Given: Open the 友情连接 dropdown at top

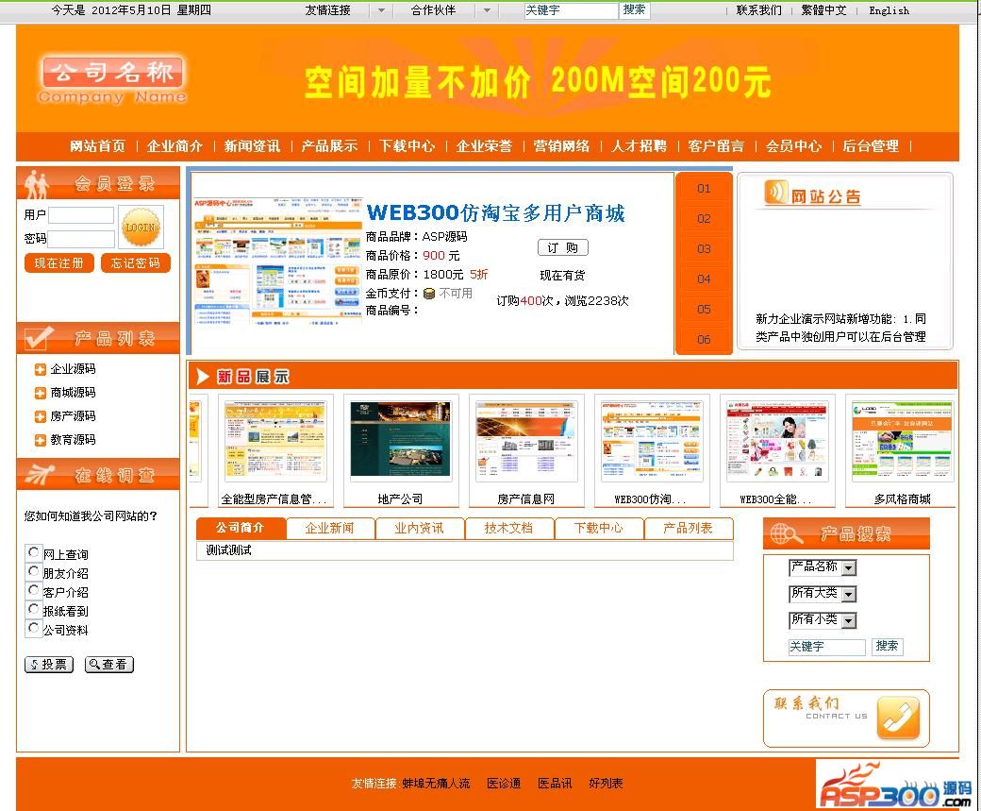Looking at the screenshot, I should pyautogui.click(x=381, y=10).
